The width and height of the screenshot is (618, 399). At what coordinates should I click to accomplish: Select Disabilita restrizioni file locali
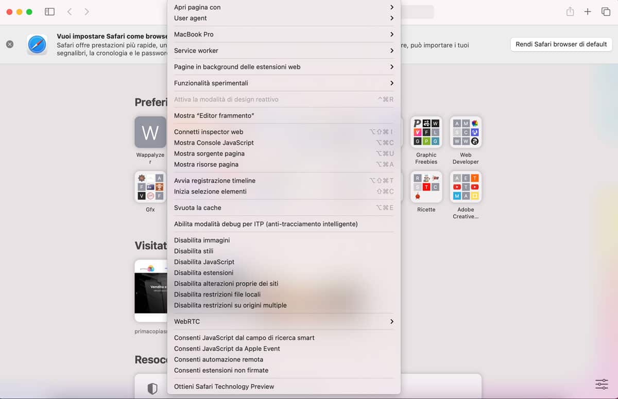284,294
